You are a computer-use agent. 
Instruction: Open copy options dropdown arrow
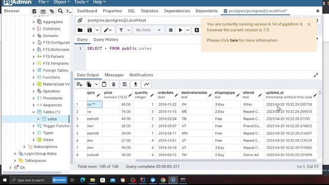click(x=96, y=84)
